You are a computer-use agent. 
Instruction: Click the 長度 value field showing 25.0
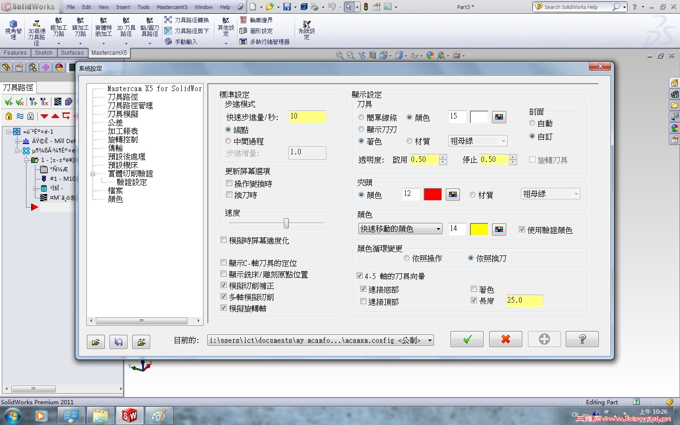click(x=524, y=300)
